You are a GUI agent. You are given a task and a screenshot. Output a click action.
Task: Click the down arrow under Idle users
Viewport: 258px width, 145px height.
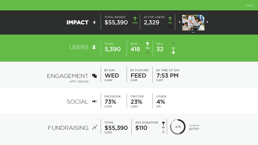point(173,52)
